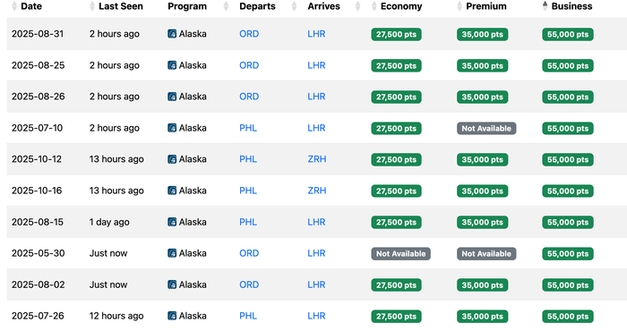Click the Not Available Premium badge for 2025-07-10
Image resolution: width=627 pixels, height=331 pixels.
(x=486, y=129)
